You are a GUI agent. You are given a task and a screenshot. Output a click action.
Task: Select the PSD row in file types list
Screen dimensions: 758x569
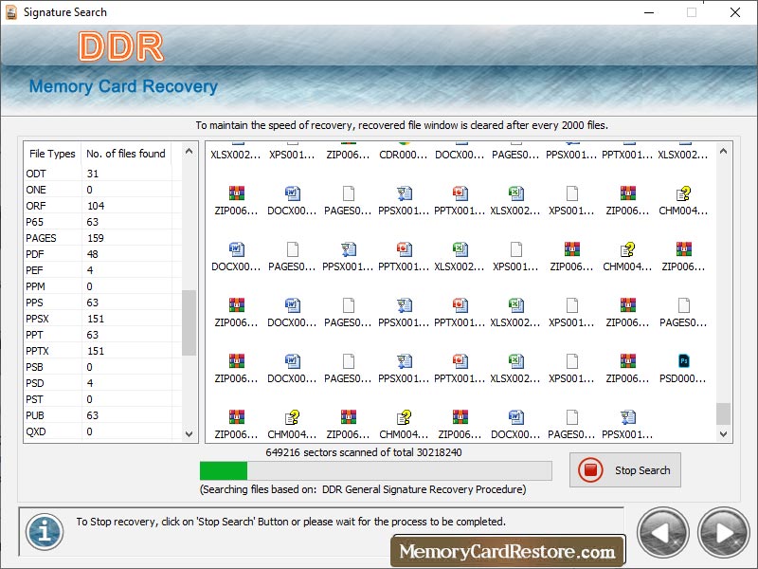point(103,383)
